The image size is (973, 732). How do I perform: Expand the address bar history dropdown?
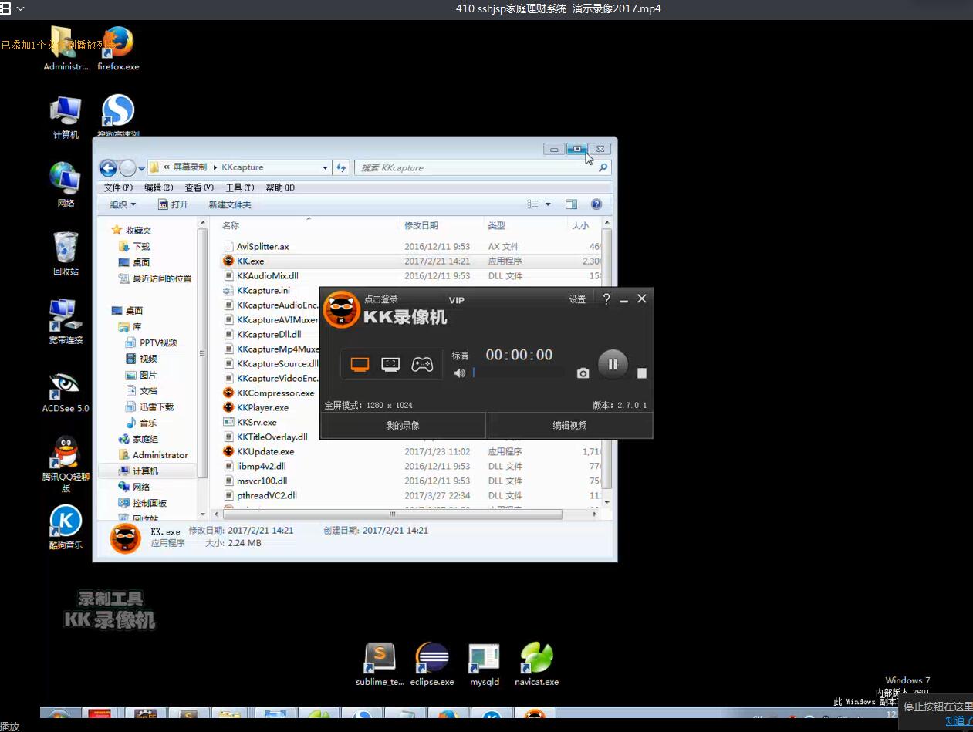pos(325,167)
